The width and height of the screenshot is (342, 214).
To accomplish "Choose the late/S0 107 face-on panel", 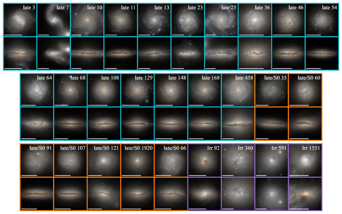I will click(70, 161).
